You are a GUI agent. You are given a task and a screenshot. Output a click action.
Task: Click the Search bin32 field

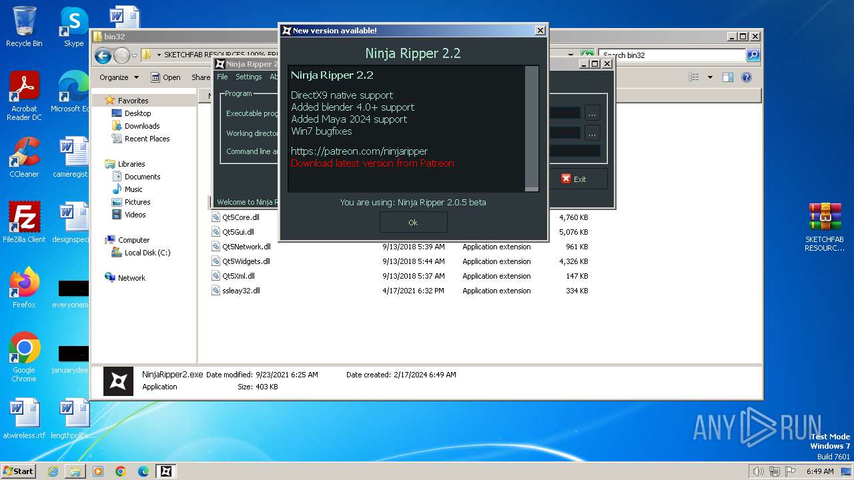coord(672,55)
